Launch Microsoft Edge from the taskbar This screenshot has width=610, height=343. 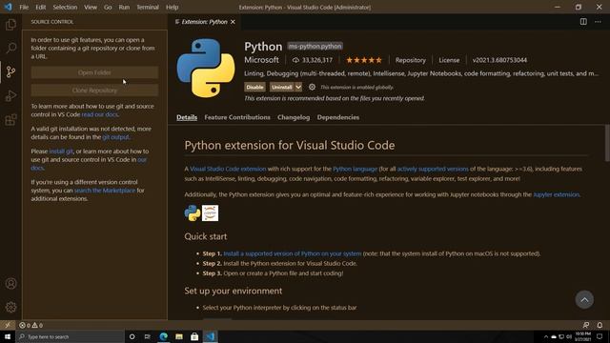point(163,336)
